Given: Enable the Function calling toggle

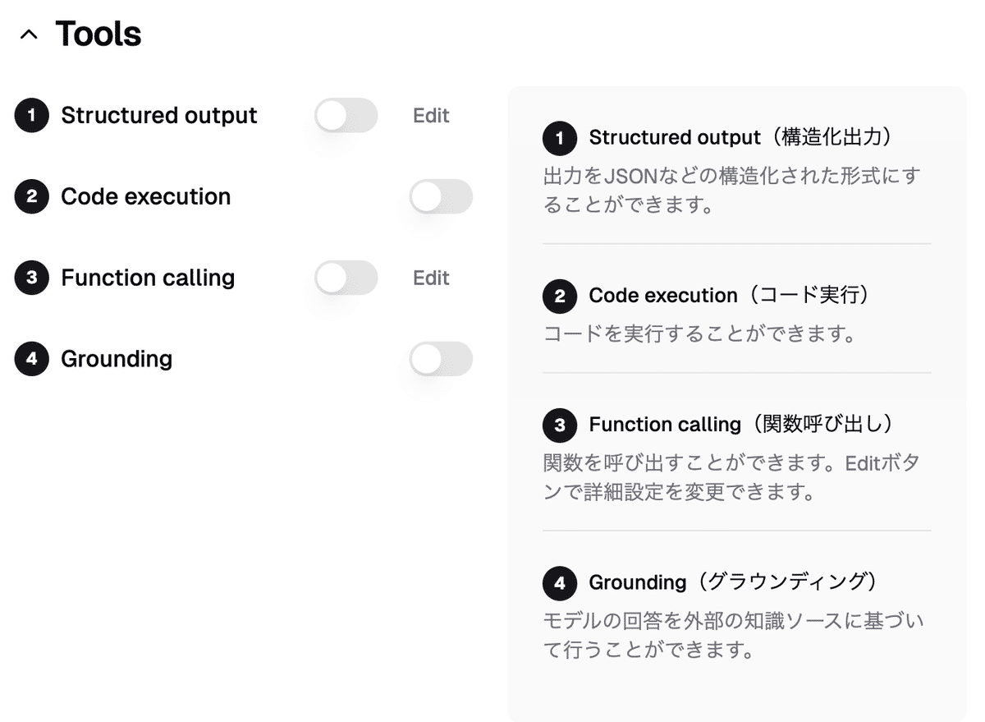Looking at the screenshot, I should pos(346,278).
